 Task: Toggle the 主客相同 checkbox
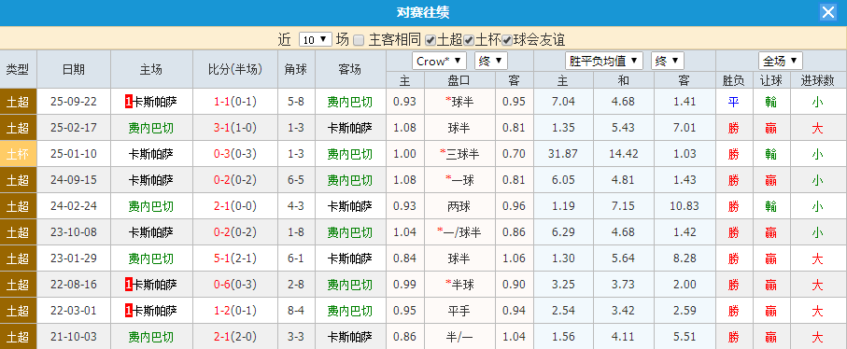coord(359,40)
